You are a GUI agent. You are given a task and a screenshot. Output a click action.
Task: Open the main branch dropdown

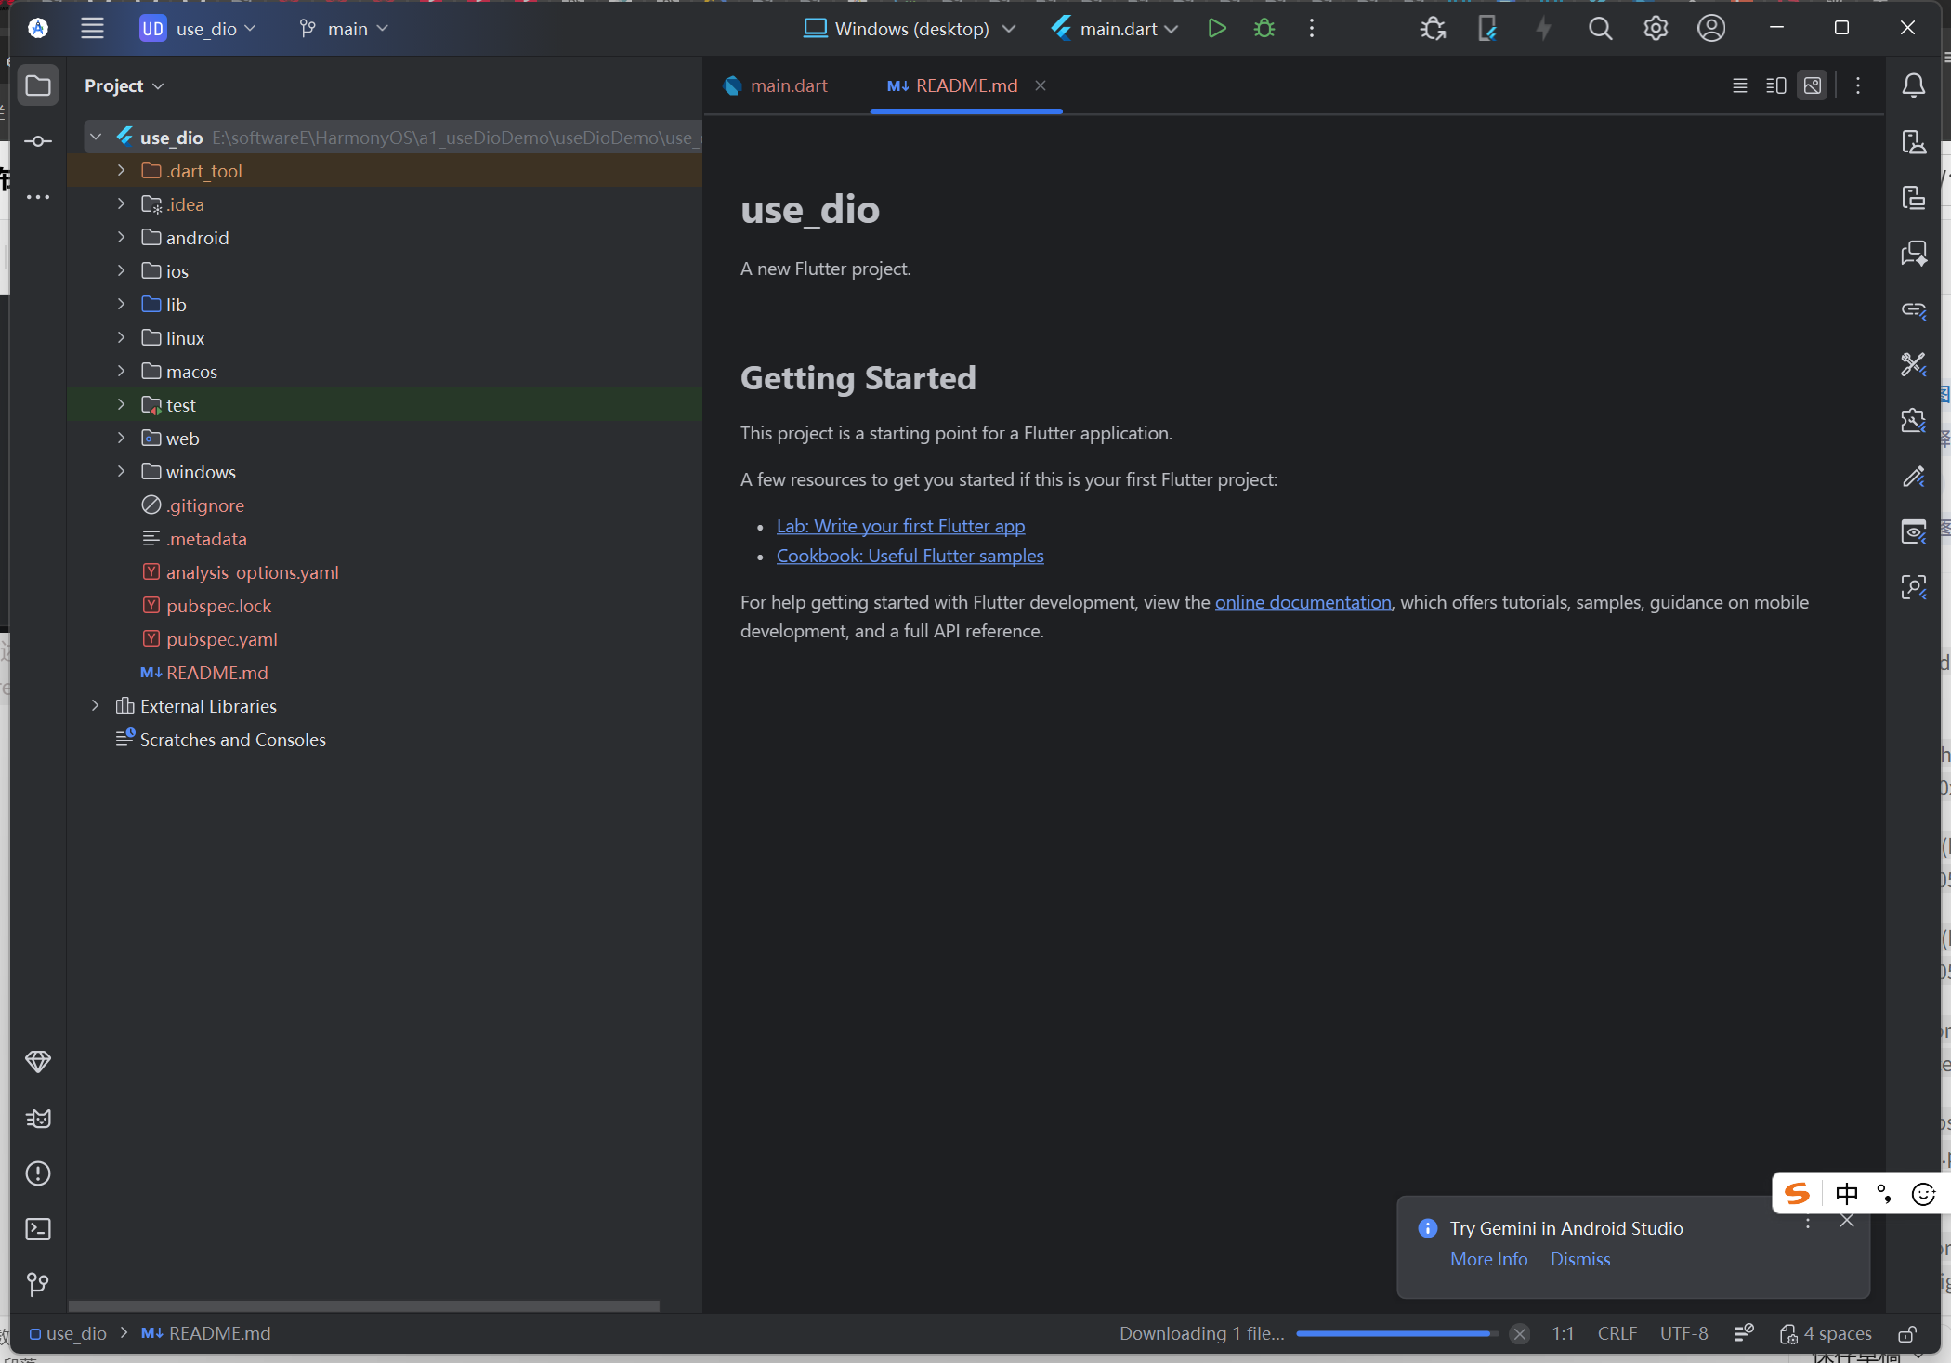344,29
